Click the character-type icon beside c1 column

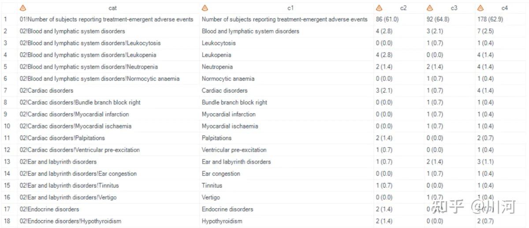pos(205,8)
